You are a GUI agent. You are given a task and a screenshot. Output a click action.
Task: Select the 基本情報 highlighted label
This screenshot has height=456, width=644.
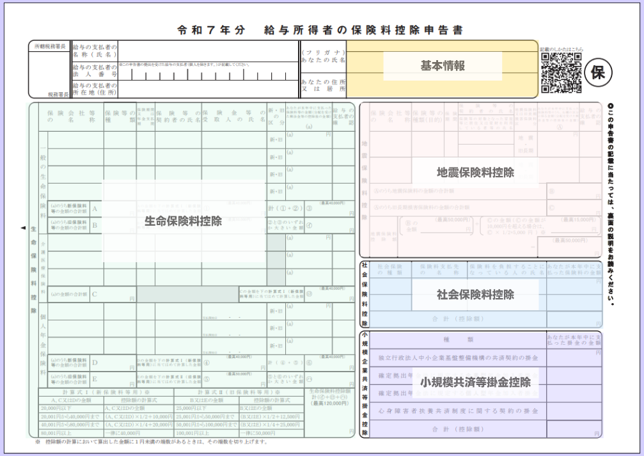click(442, 66)
